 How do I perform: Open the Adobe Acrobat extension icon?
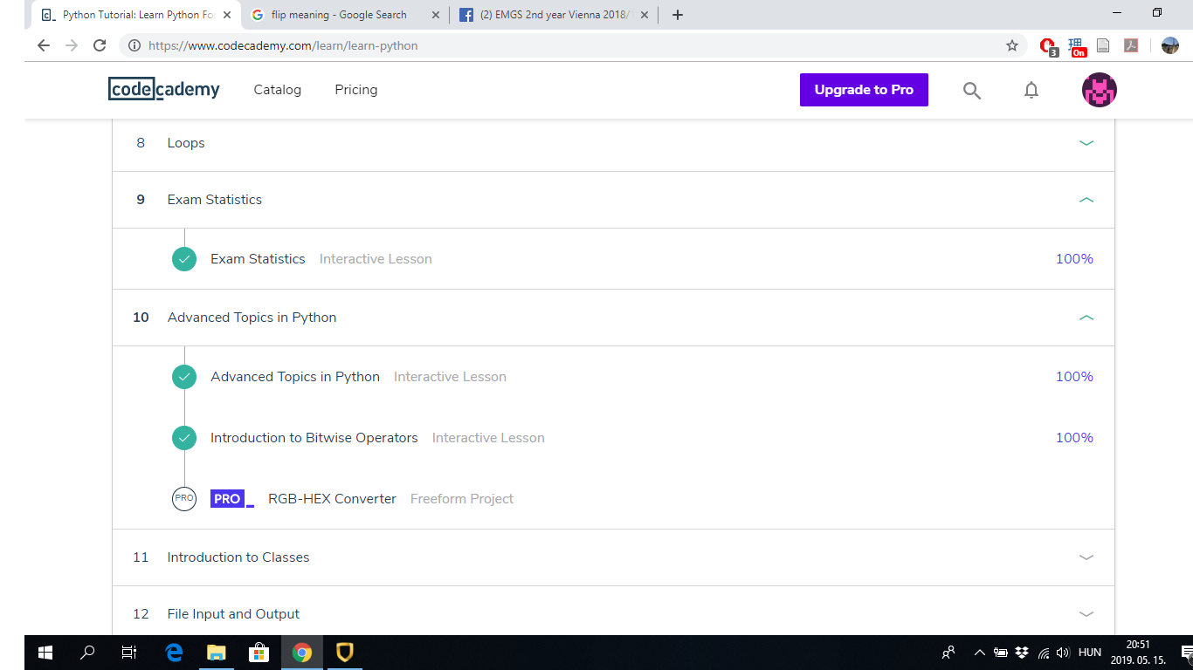coord(1131,45)
